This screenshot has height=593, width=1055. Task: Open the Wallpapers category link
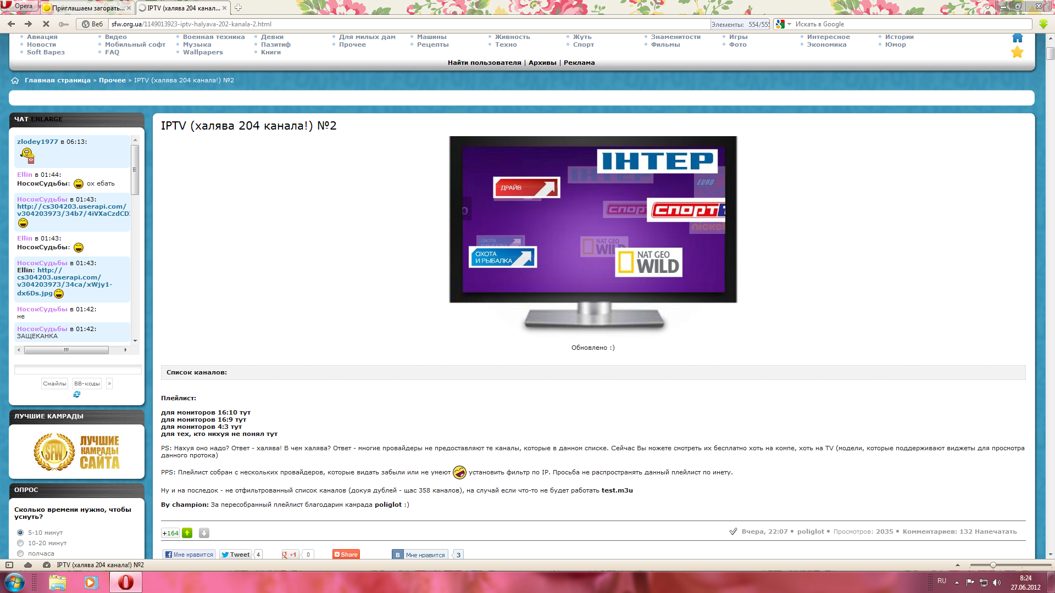click(x=203, y=52)
